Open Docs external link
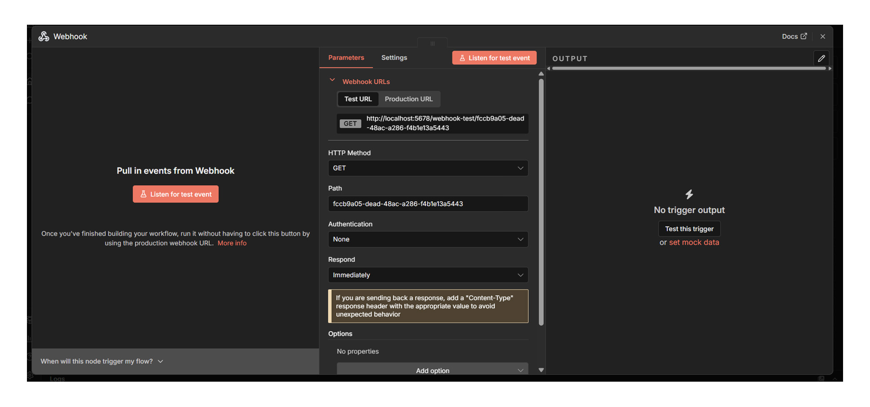 (794, 36)
